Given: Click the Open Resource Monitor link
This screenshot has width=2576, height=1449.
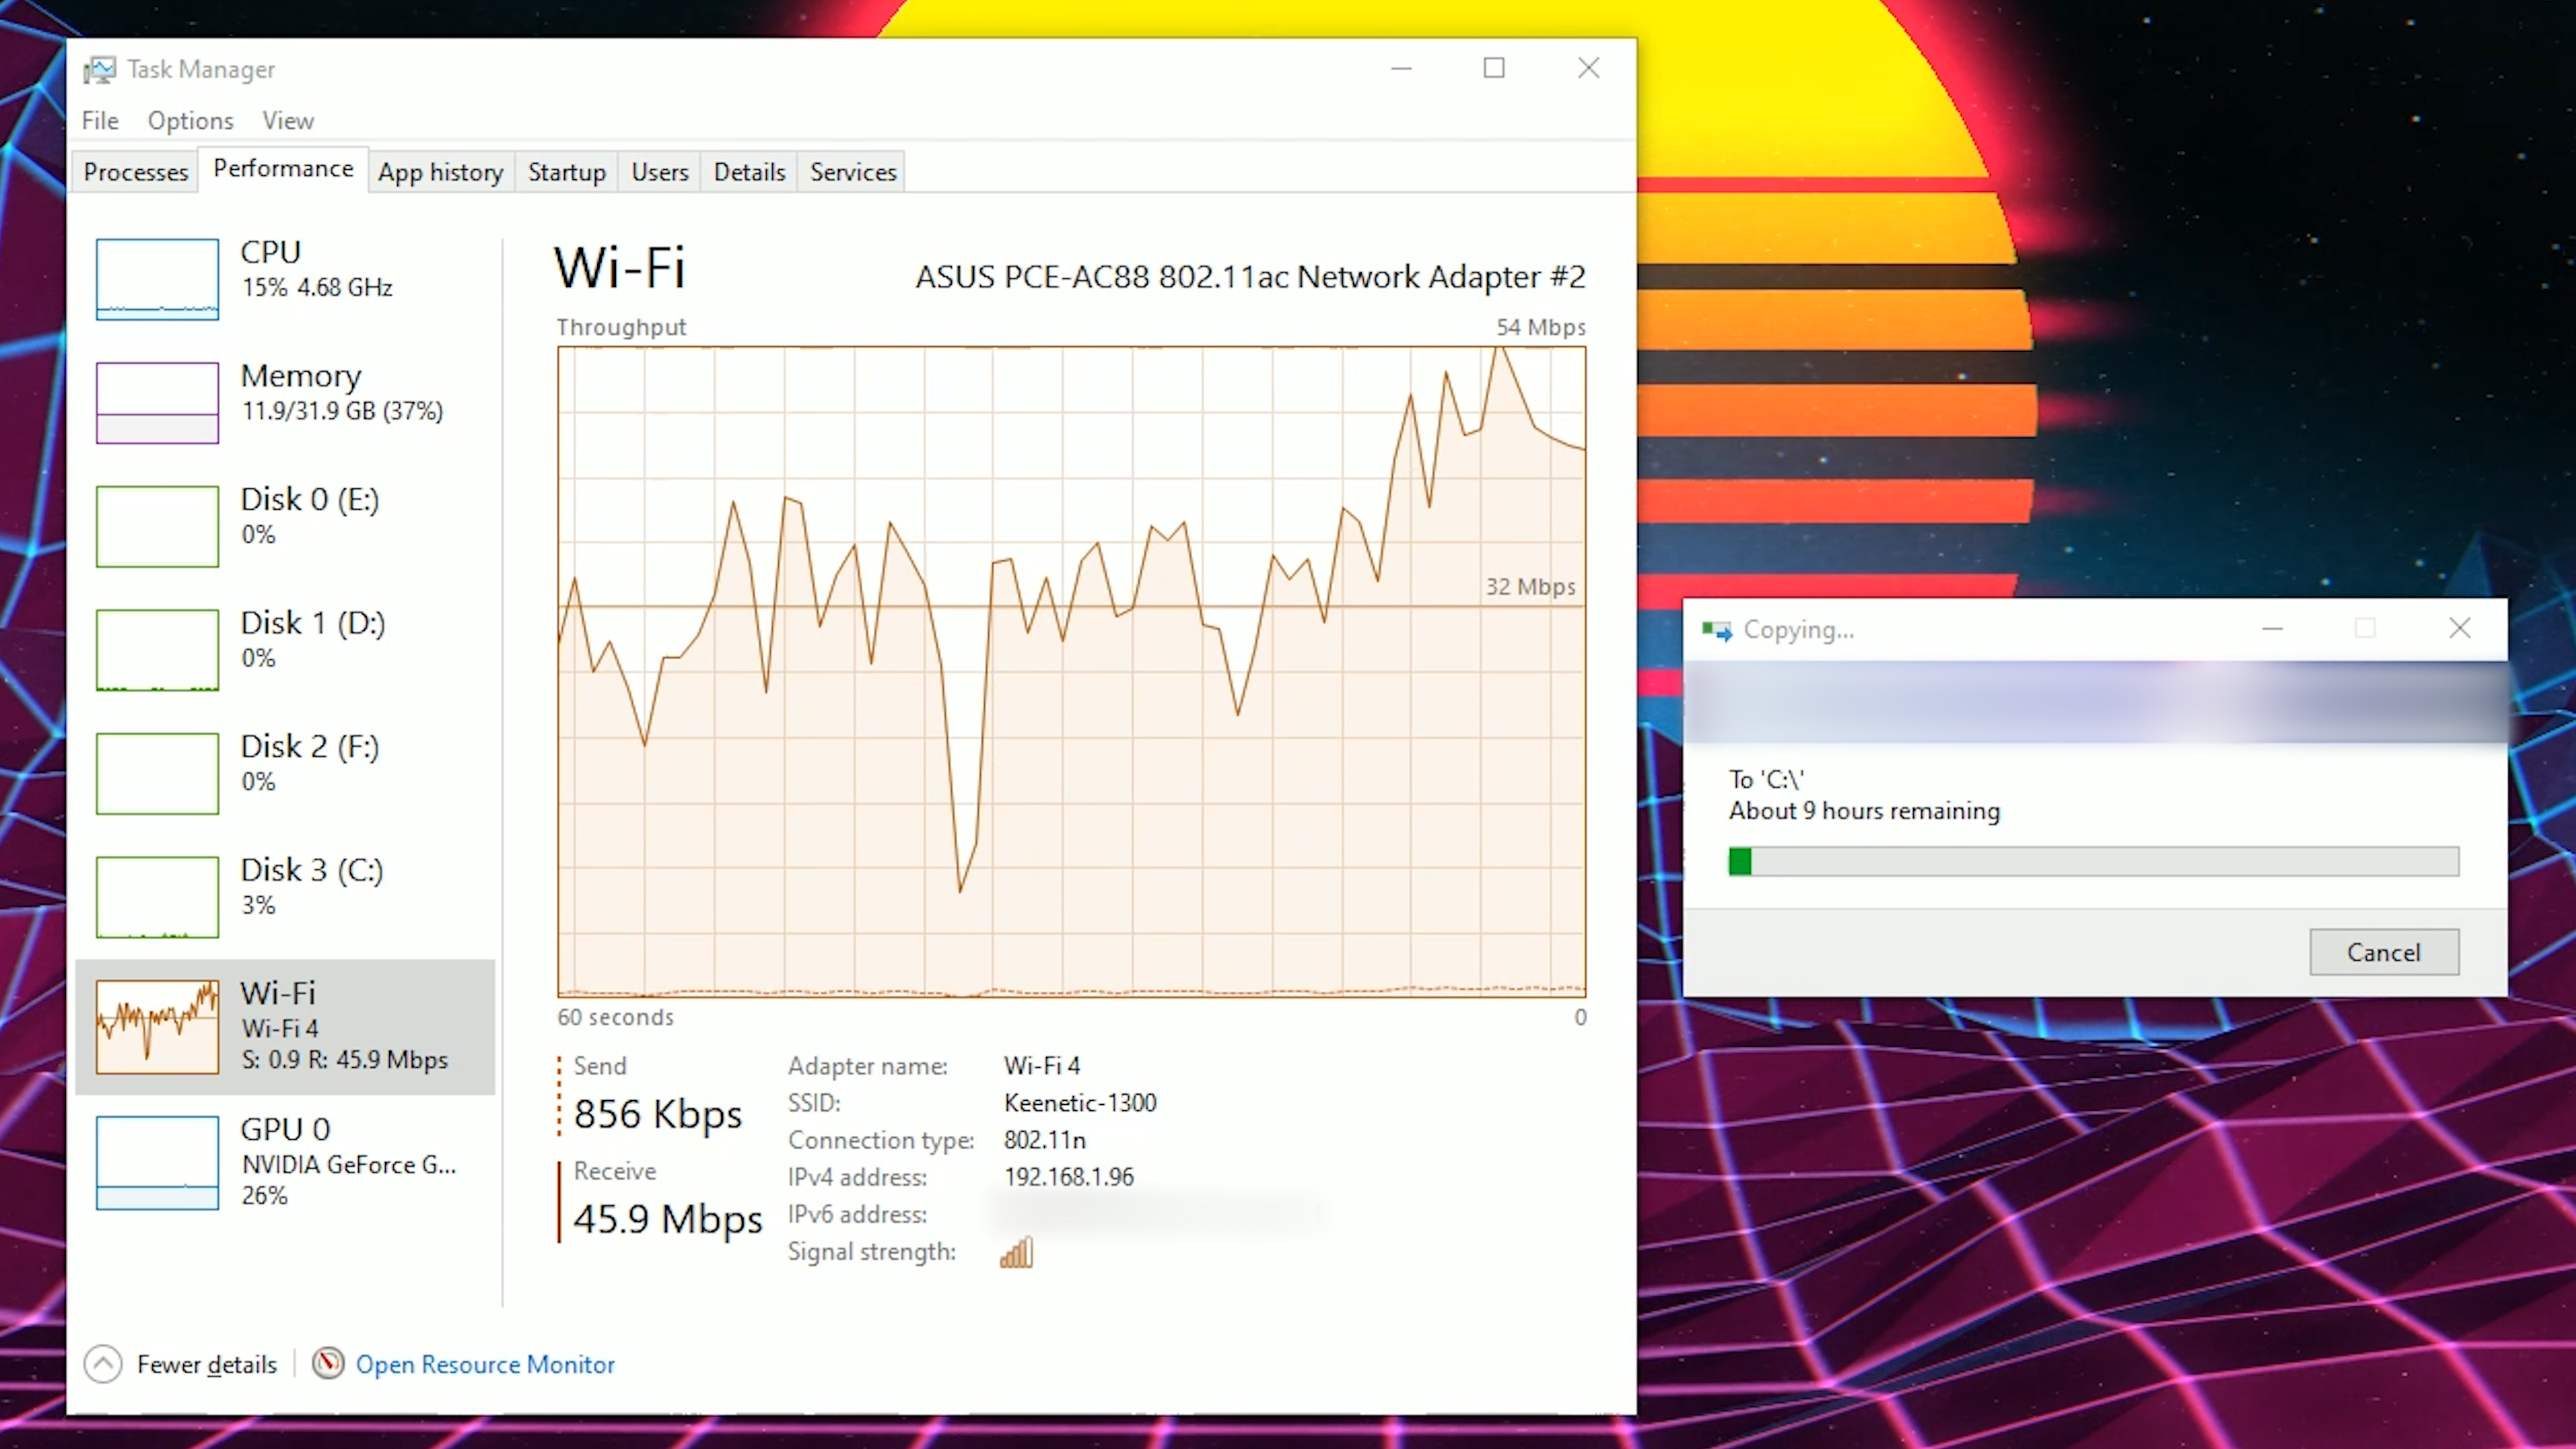Looking at the screenshot, I should [x=485, y=1364].
